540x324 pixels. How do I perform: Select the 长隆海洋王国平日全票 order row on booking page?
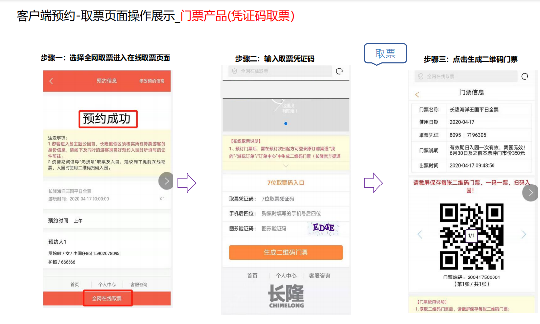pyautogui.click(x=107, y=195)
